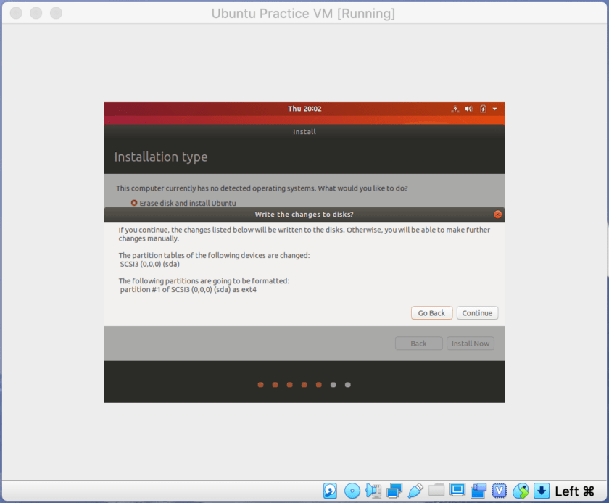Click the VirtualBox network adapters icon
609x503 pixels.
tap(394, 491)
